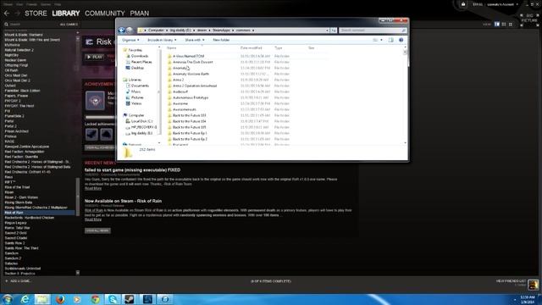Toggle the Explorer preview pane icon
Viewport: 542px width, 305px height.
pyautogui.click(x=391, y=40)
